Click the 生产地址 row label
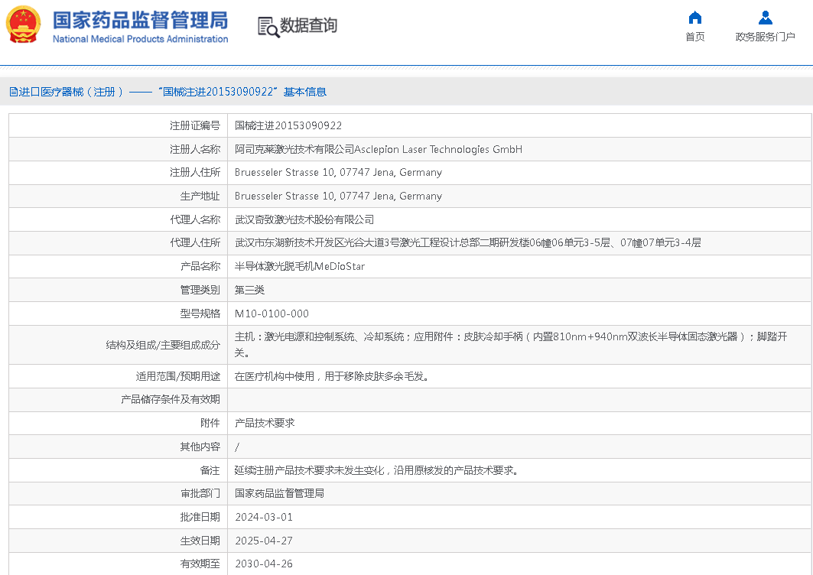Screen dimensions: 813x575 coord(200,196)
